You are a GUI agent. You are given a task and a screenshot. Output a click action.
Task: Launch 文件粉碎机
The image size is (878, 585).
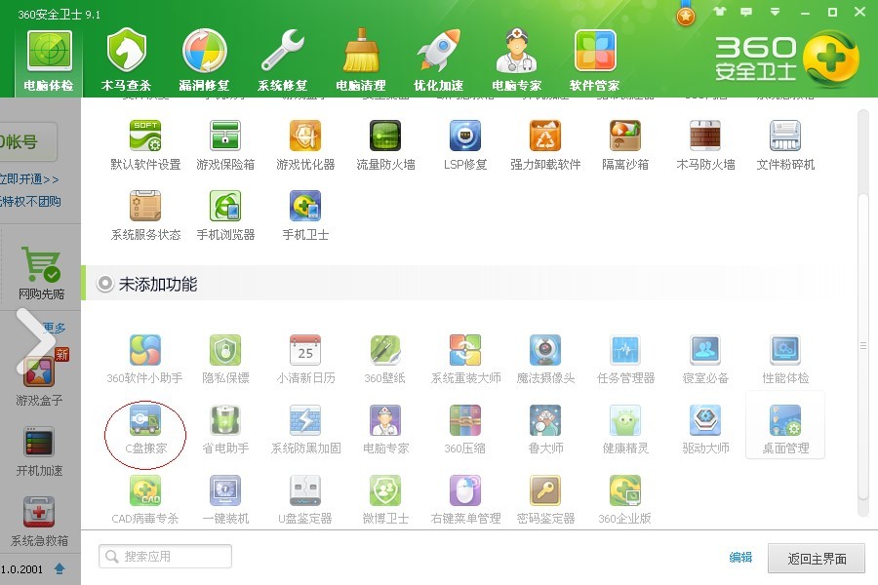(x=785, y=144)
